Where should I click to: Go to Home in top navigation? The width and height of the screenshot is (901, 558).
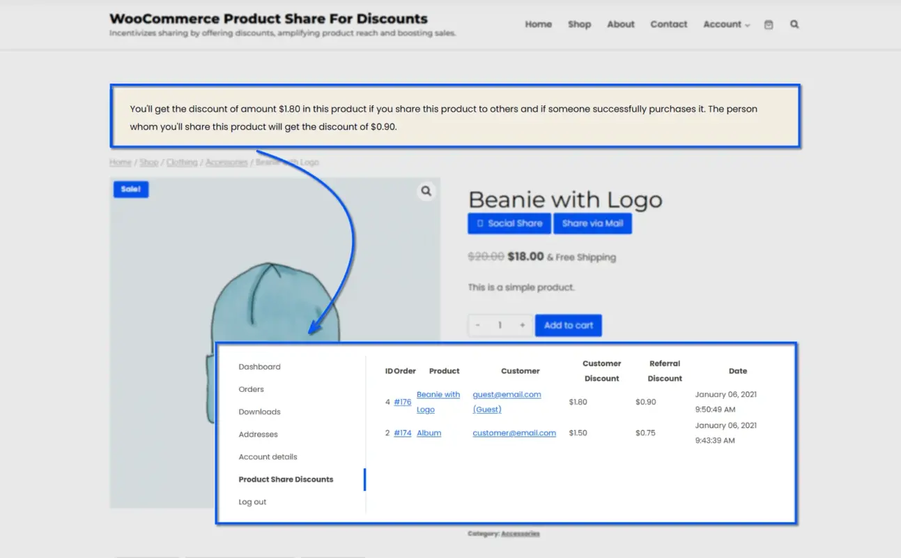pos(538,24)
